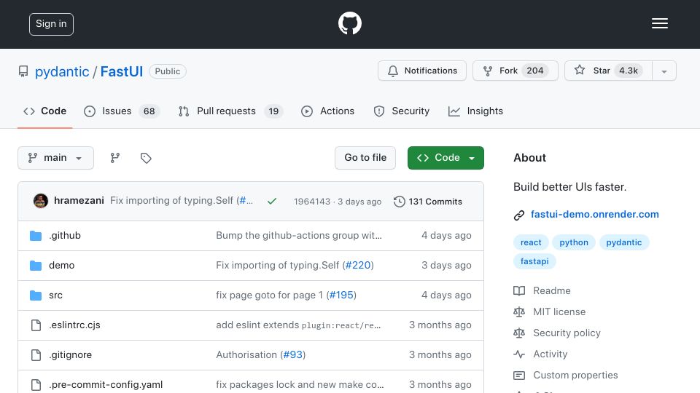Select the react topic tag
This screenshot has height=393, width=700.
pyautogui.click(x=531, y=242)
